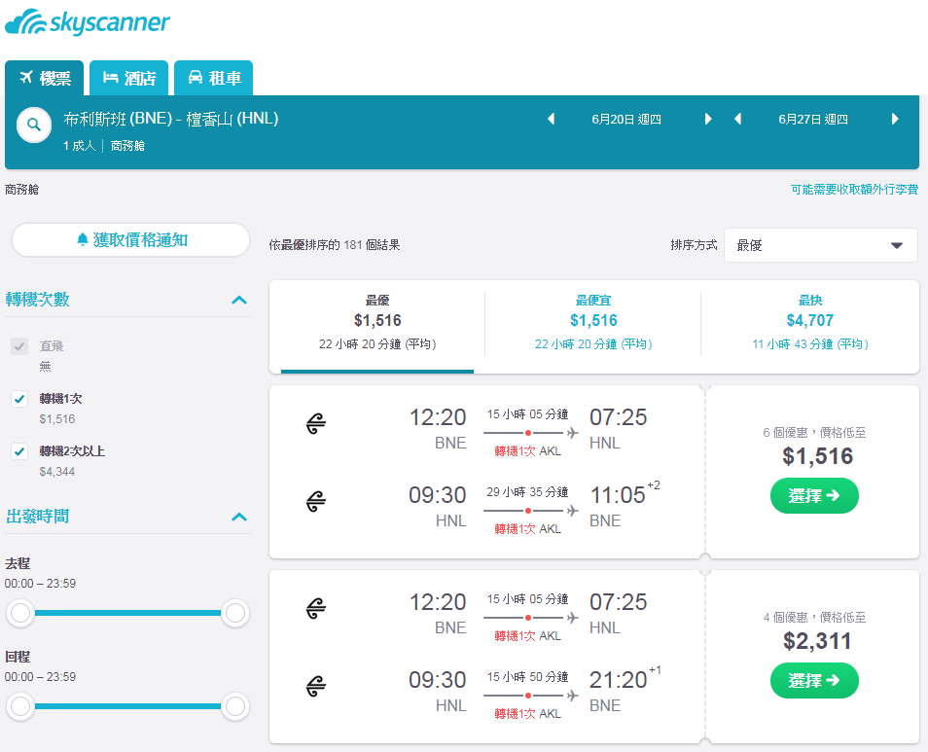This screenshot has height=752, width=928.
Task: Click 選擇 for the $1,516 flight
Action: click(x=814, y=496)
